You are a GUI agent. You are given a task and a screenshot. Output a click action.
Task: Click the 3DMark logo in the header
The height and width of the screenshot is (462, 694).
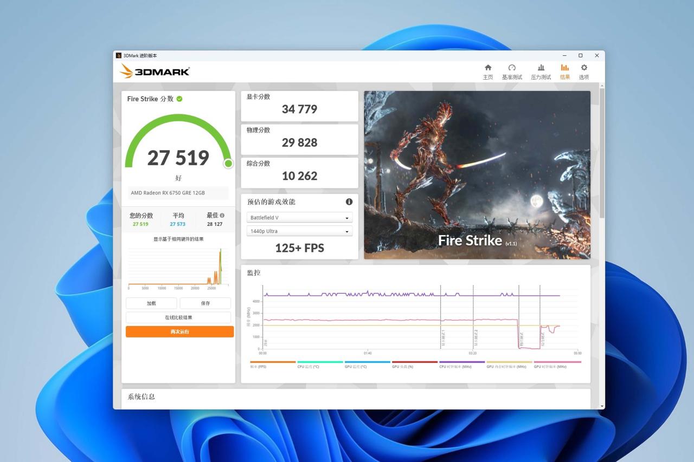(155, 71)
